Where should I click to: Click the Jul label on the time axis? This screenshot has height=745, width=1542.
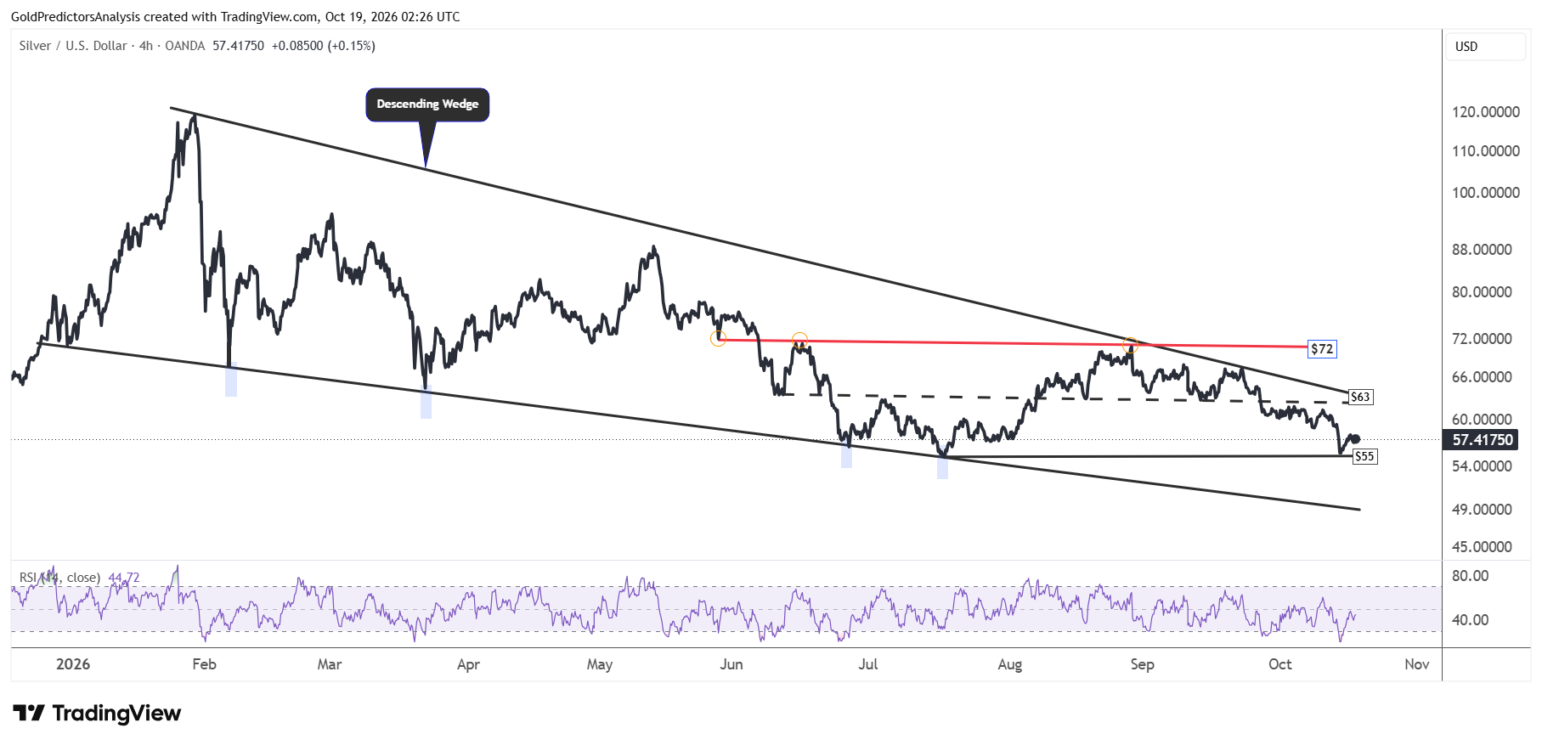pyautogui.click(x=868, y=664)
